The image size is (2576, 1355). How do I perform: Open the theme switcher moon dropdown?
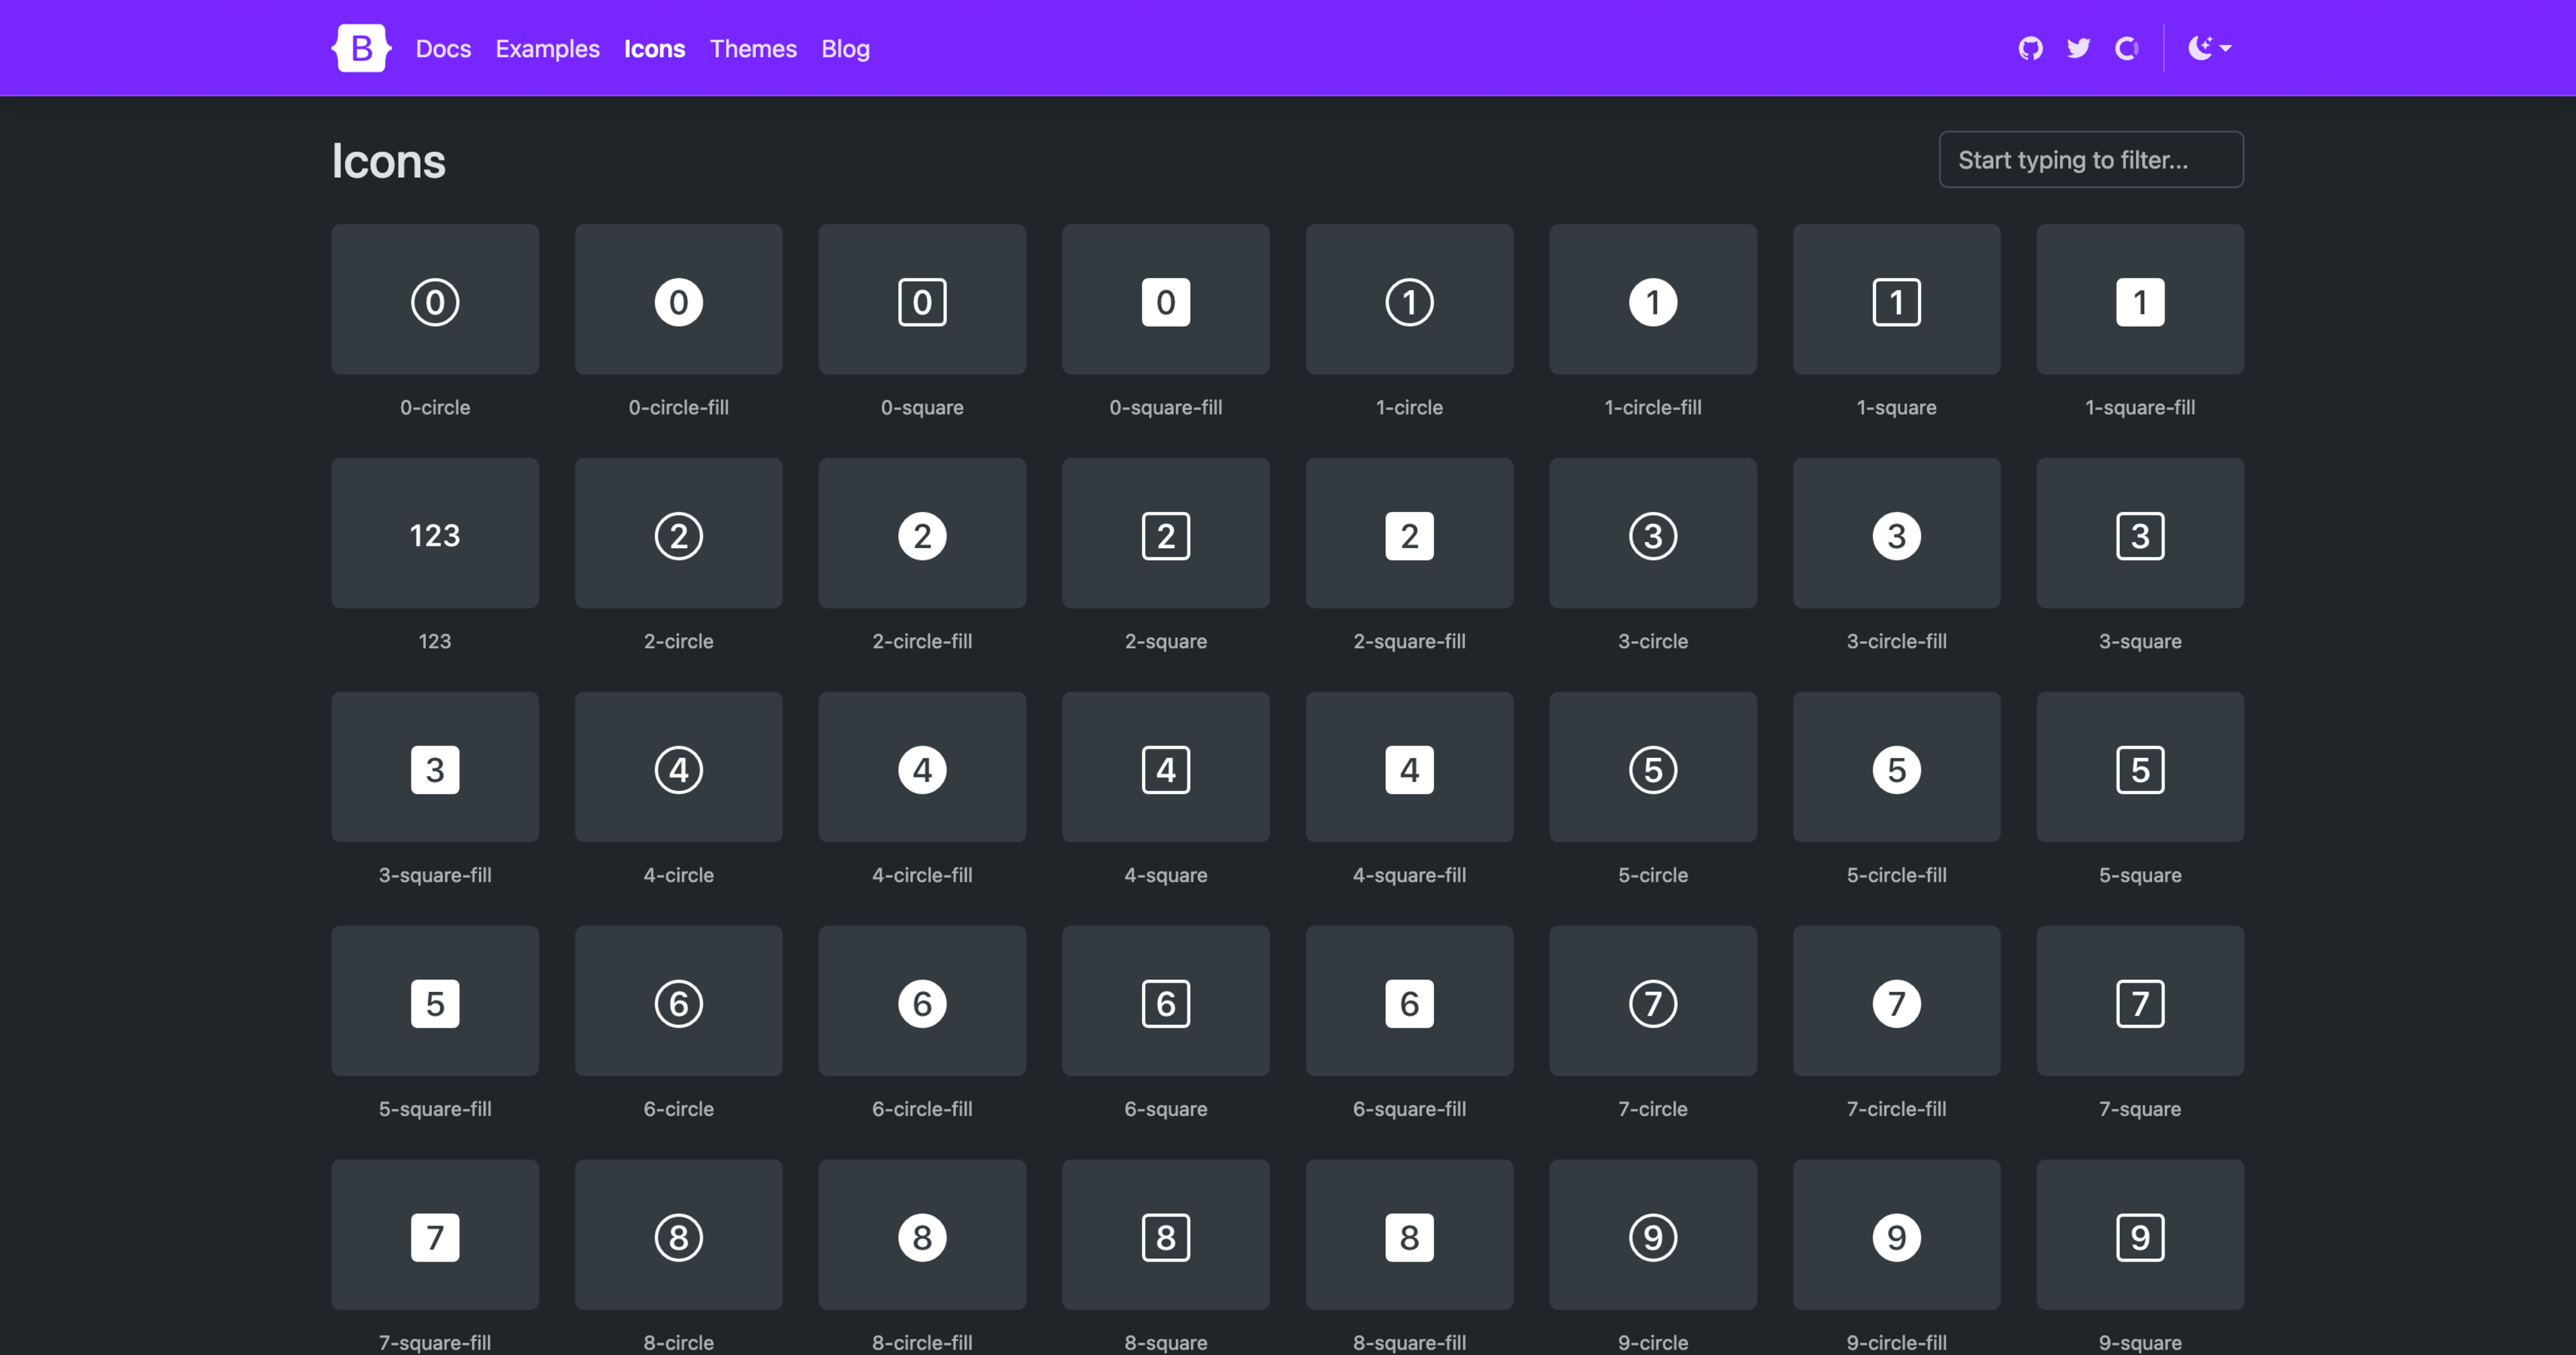click(x=2209, y=48)
